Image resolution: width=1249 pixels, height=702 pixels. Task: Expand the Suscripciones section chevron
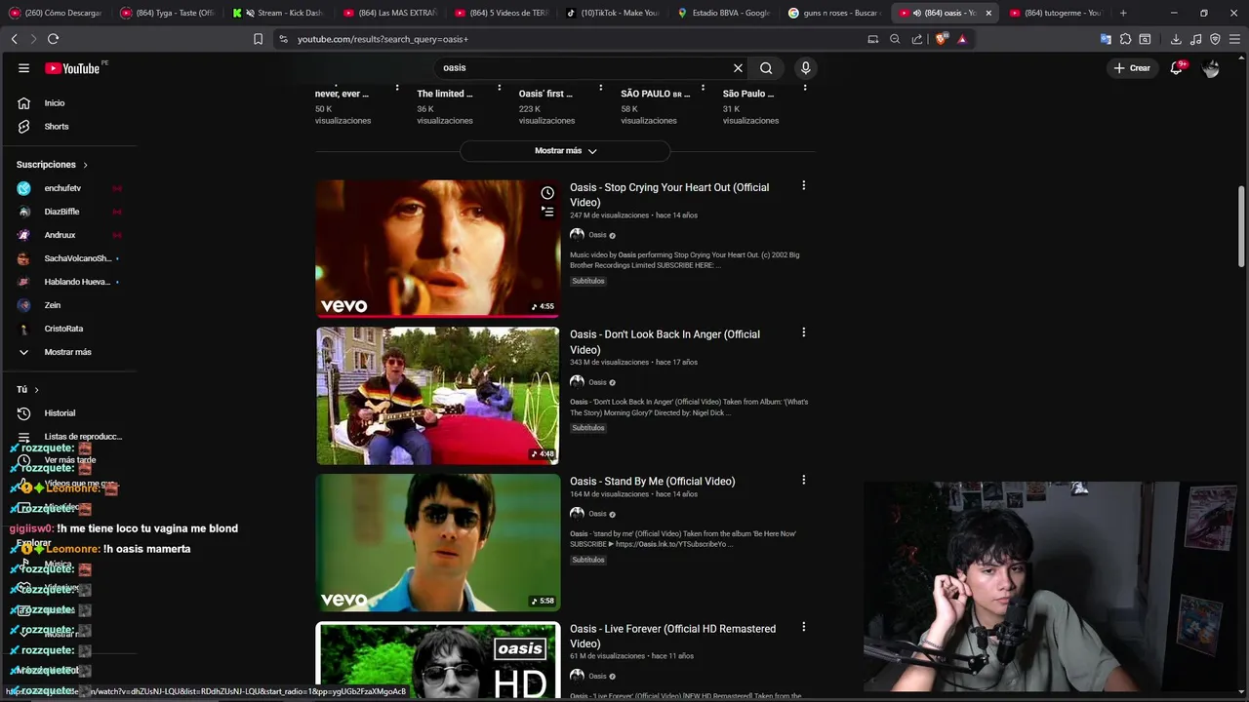click(x=85, y=165)
